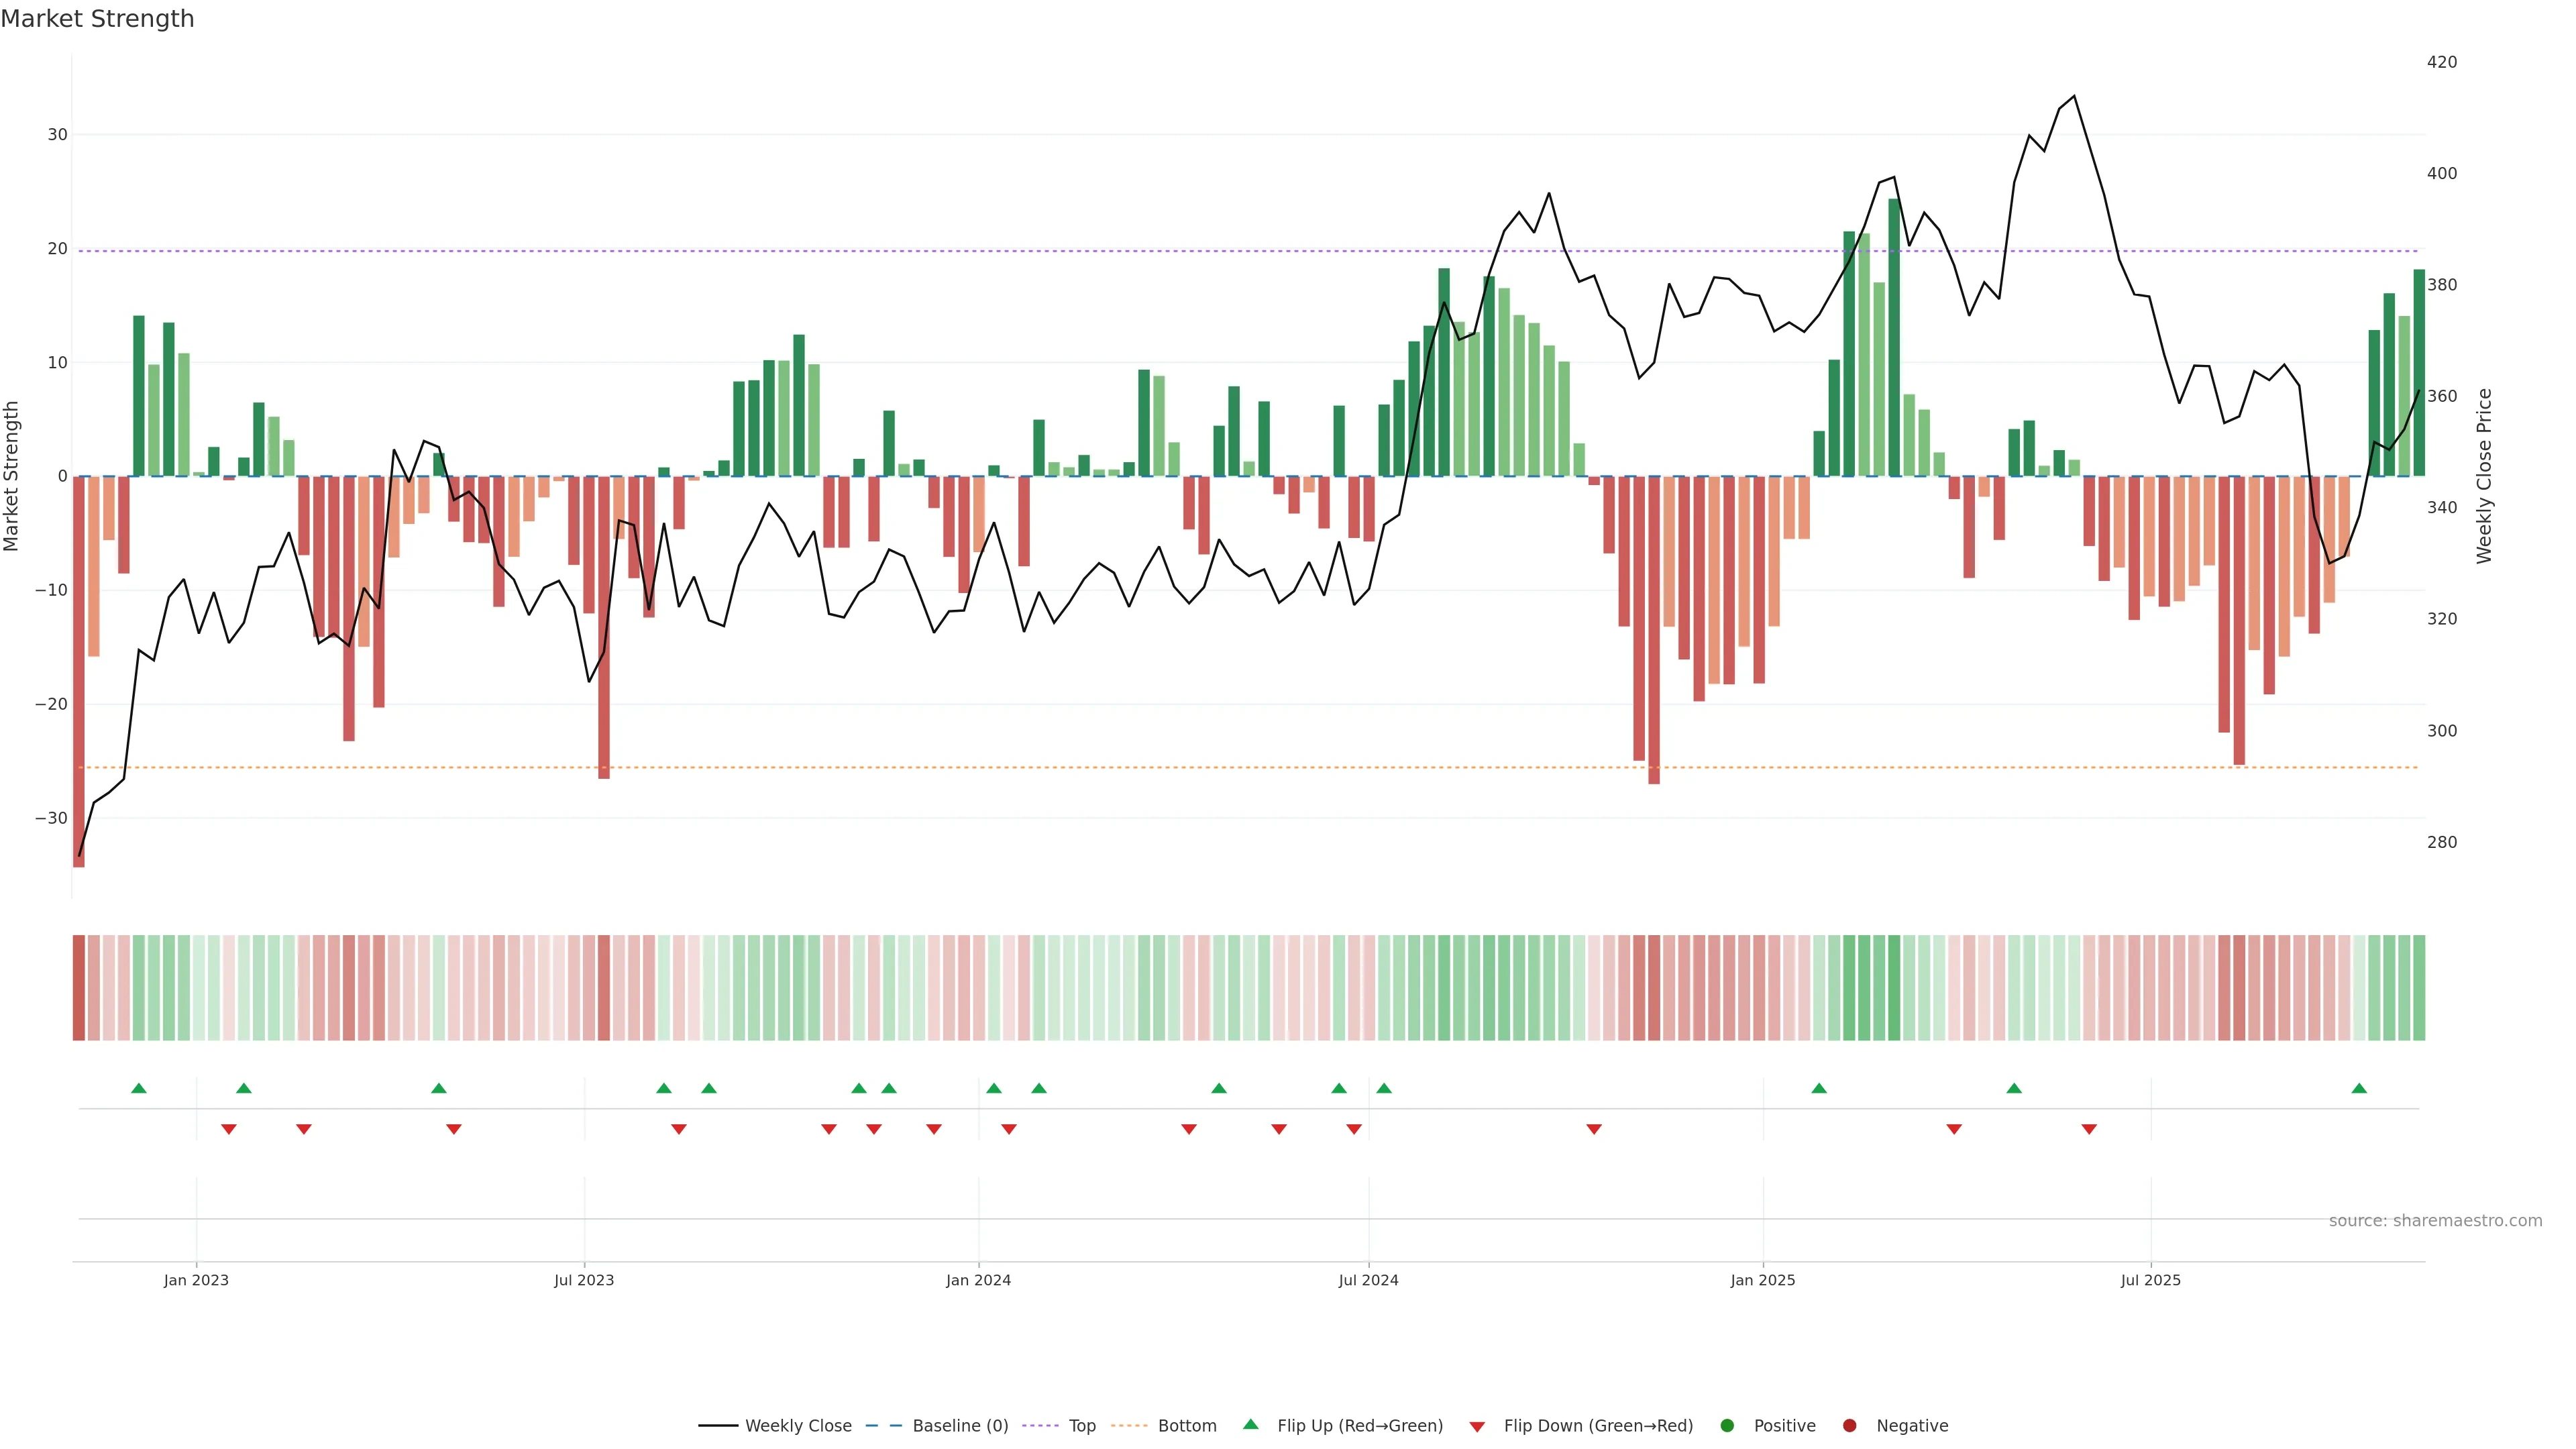
Task: Click Flip Up green triangle legend icon
Action: [1250, 1425]
